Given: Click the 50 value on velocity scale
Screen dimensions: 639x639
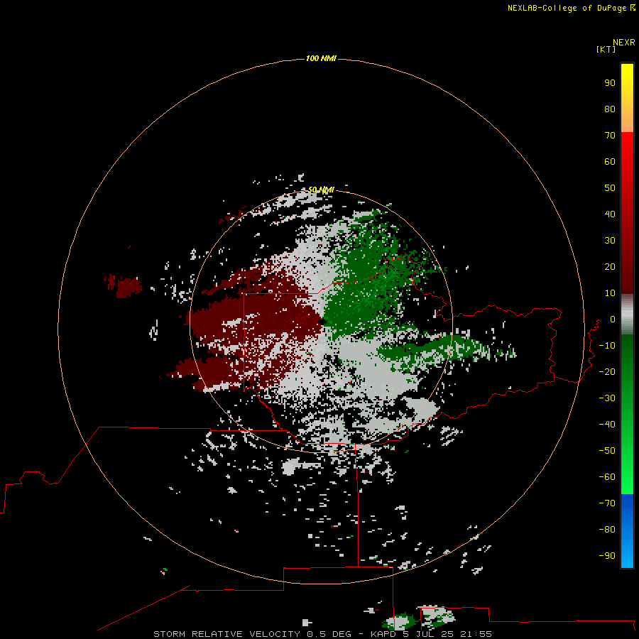Looking at the screenshot, I should 610,188.
